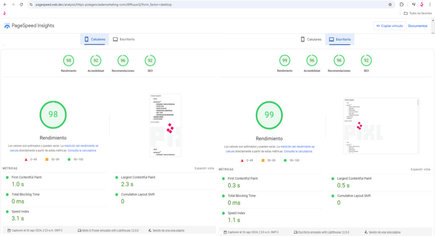Click the device icon before Escritorio emulado
The width and height of the screenshot is (435, 236).
tap(296, 232)
